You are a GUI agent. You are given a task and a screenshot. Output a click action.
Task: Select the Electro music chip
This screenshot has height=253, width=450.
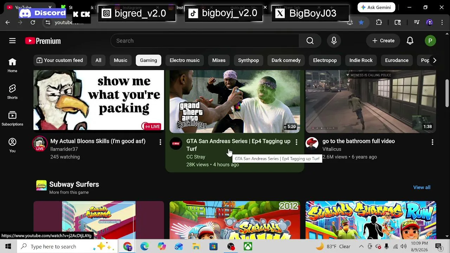click(x=185, y=60)
